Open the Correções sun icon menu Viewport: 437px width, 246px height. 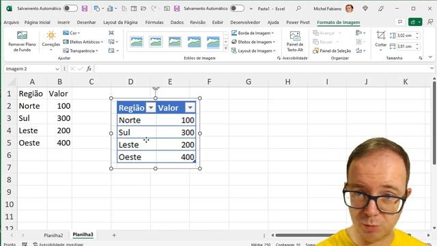coord(51,36)
